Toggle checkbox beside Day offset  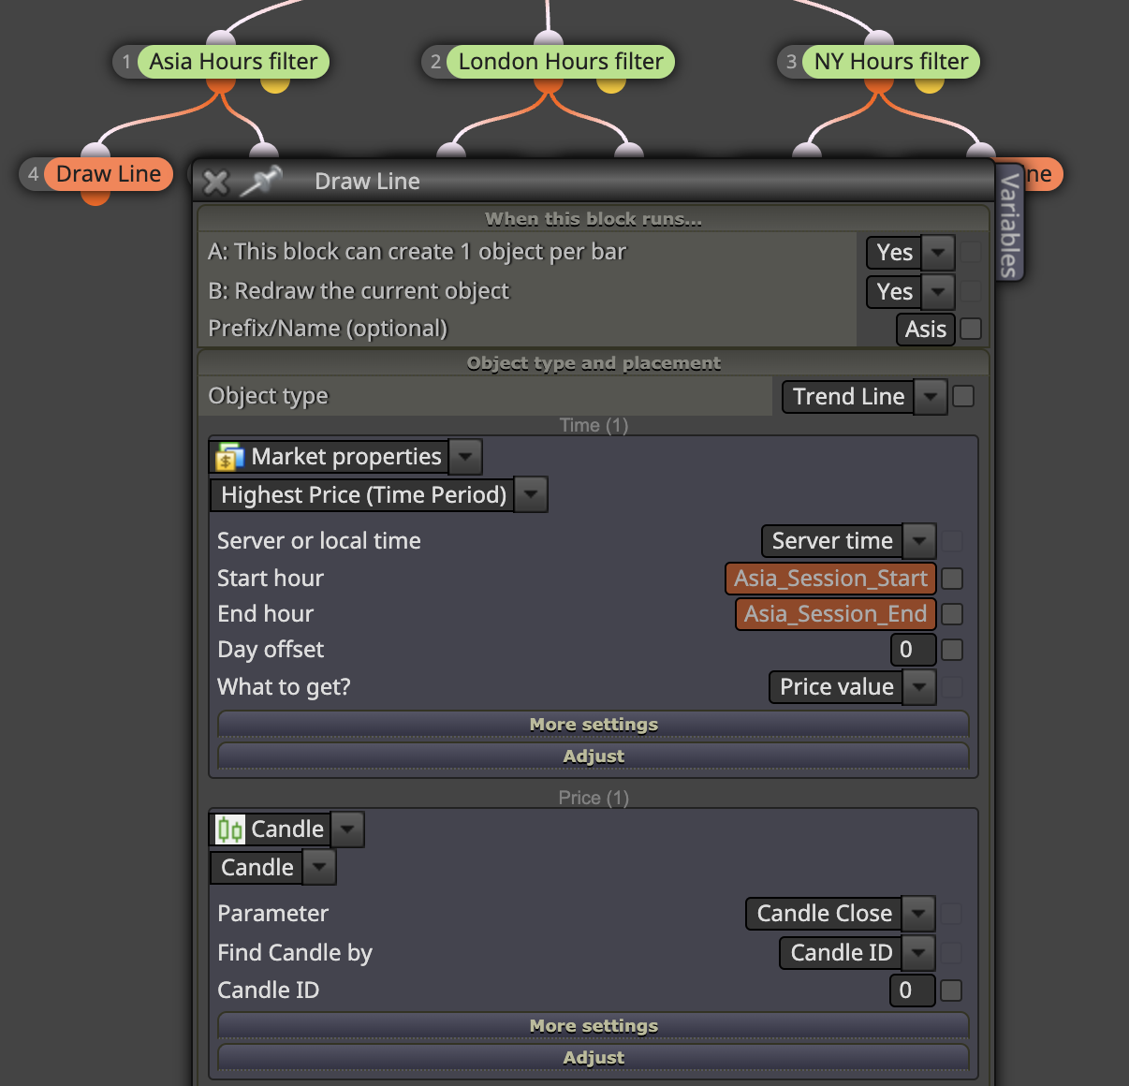tap(952, 650)
